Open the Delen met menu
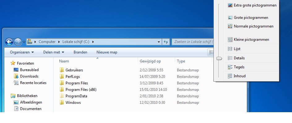Viewport: 292px width, 123px height. click(54, 52)
